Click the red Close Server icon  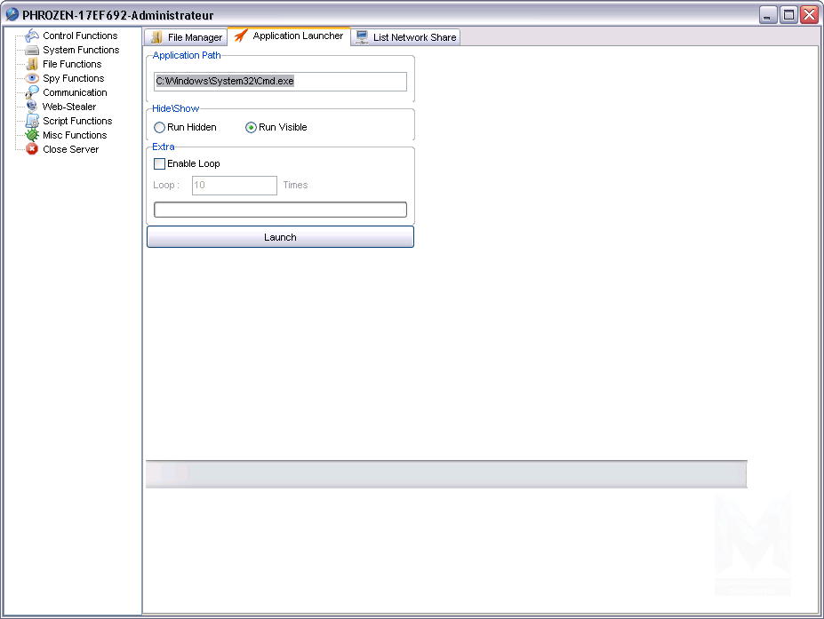click(x=33, y=149)
